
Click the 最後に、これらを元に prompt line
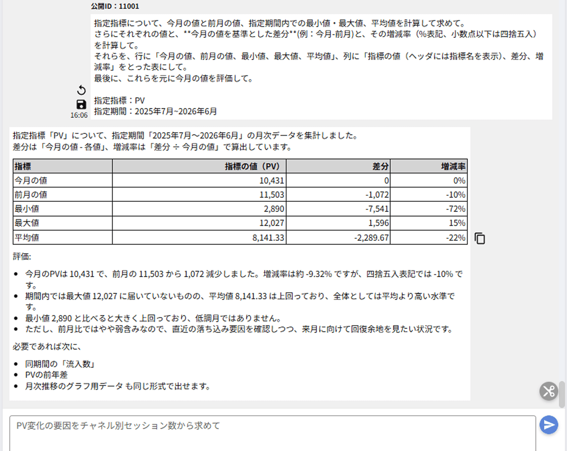[x=174, y=78]
